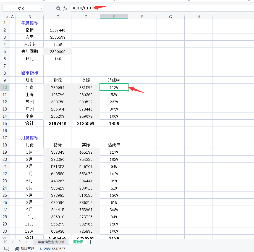Click cell with value 394441
Image resolution: width=254 pixels, height=252 pixels.
click(86, 181)
